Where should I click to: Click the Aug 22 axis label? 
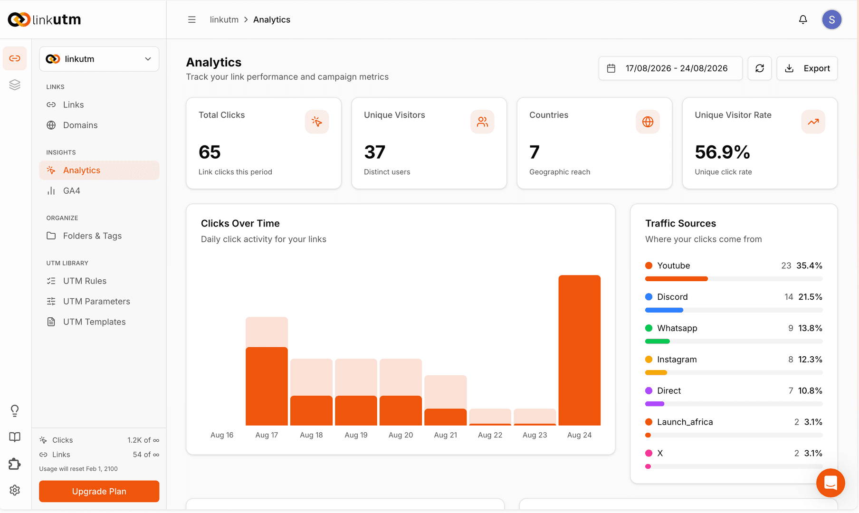[490, 435]
